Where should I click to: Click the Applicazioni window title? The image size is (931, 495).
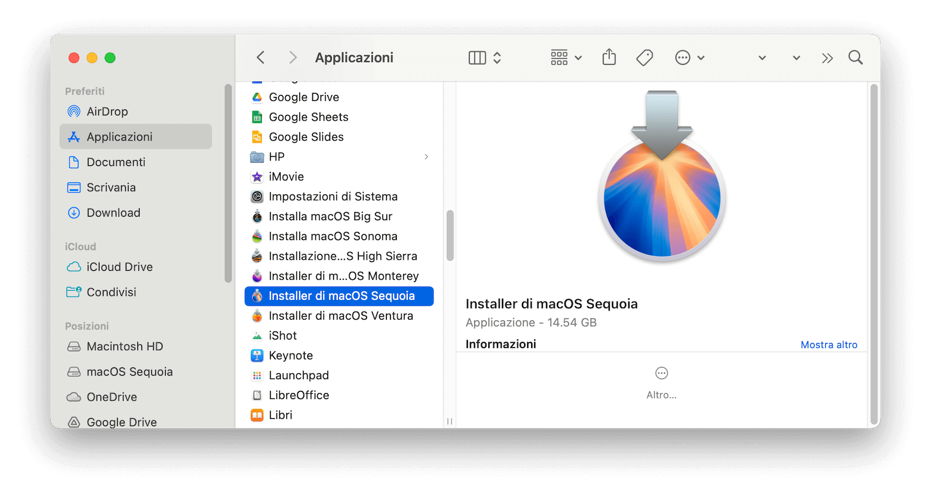tap(354, 58)
